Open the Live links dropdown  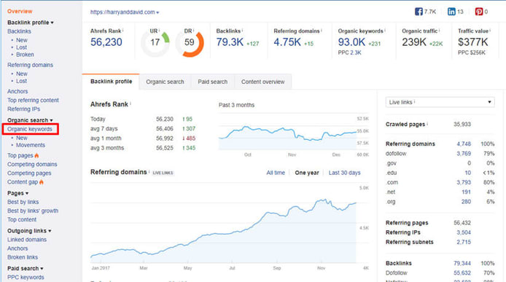point(440,102)
